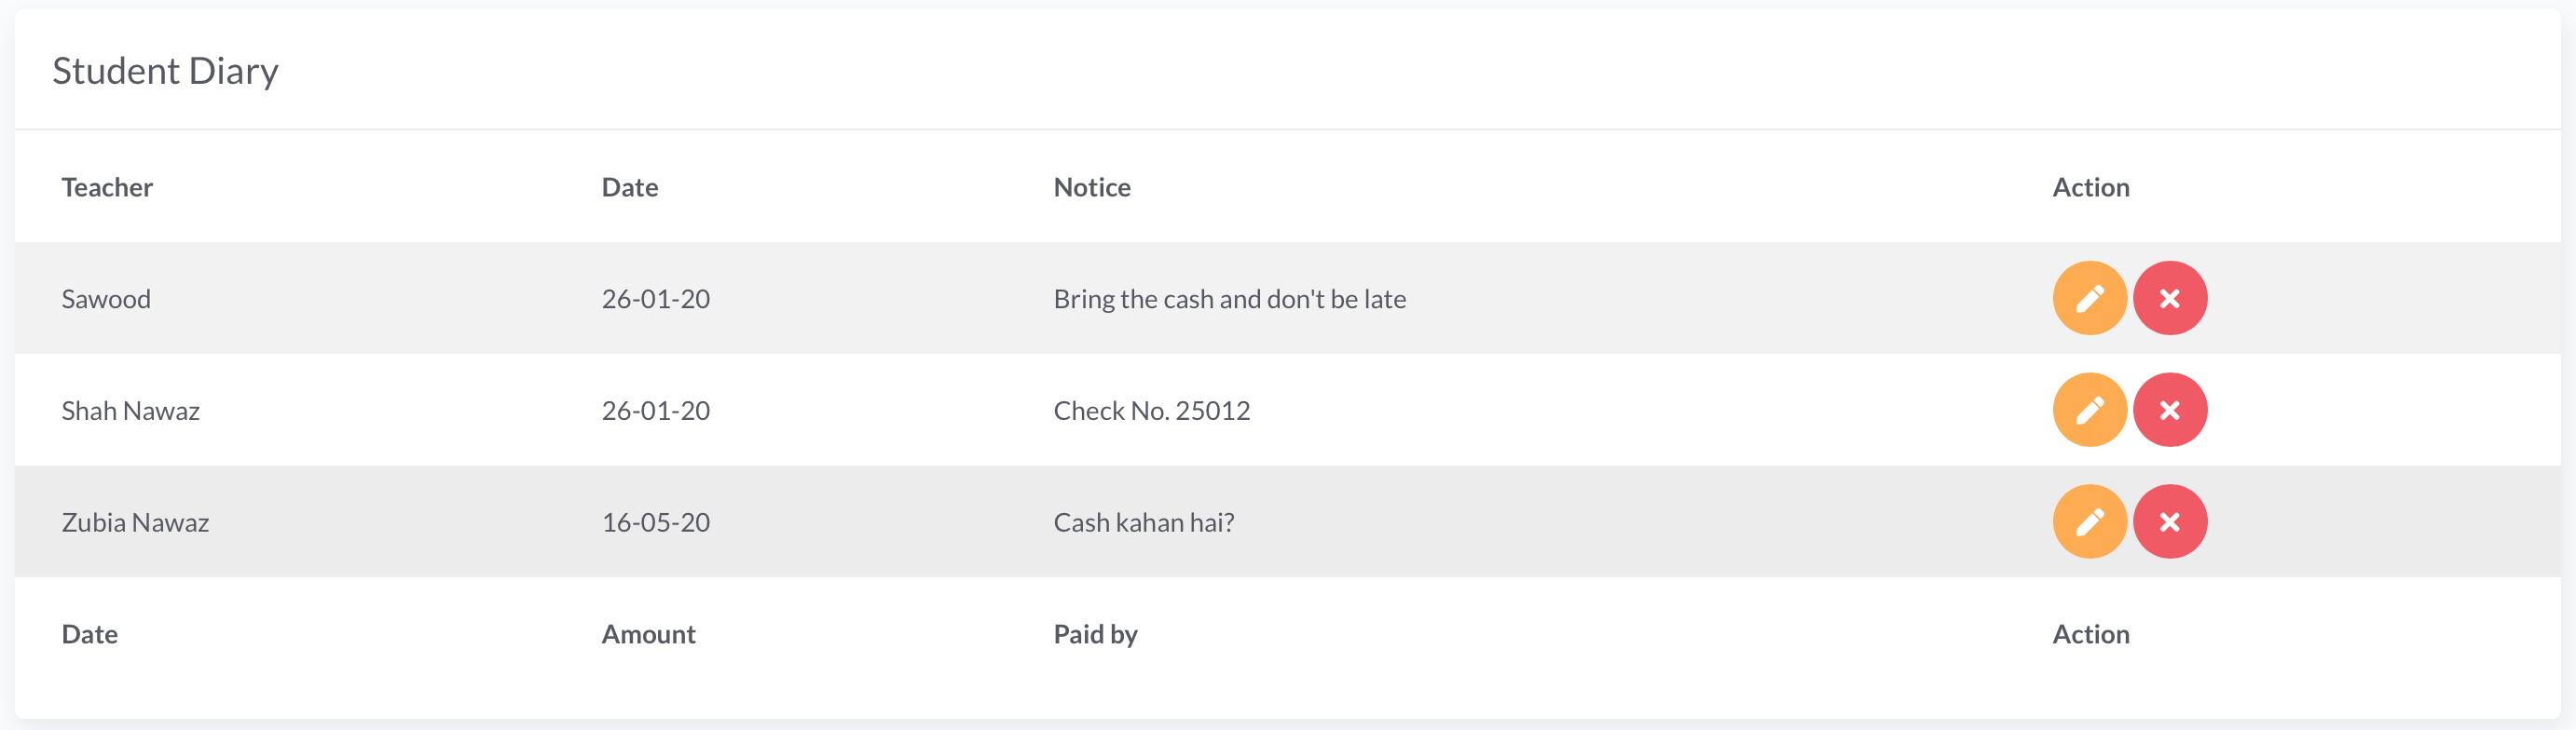2576x730 pixels.
Task: Click the Notice column header
Action: [1091, 187]
